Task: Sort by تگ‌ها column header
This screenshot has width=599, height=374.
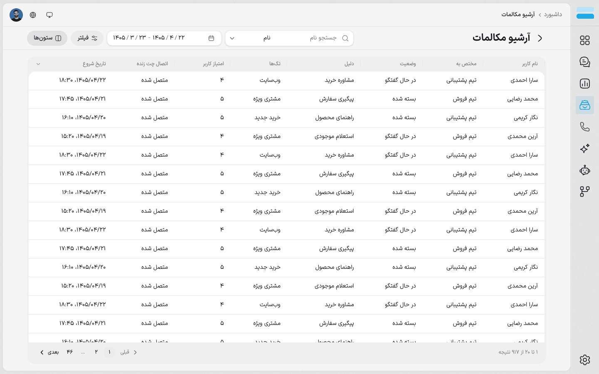Action: click(x=275, y=64)
